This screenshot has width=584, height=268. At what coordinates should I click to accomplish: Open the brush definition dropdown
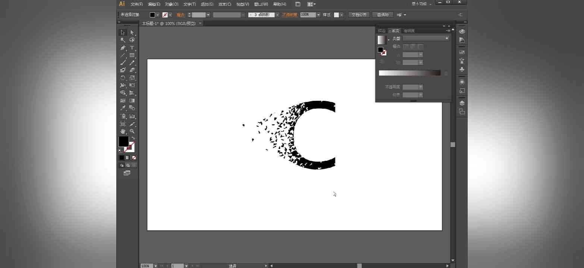[x=277, y=15]
